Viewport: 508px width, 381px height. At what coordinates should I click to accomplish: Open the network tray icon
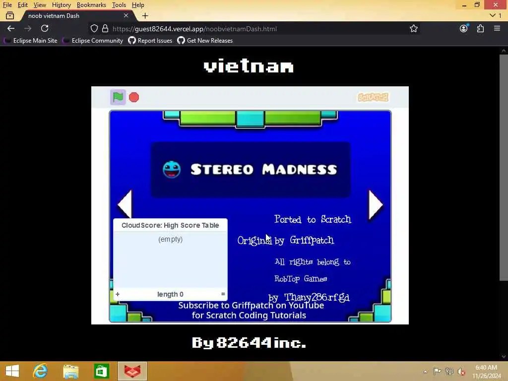click(449, 371)
